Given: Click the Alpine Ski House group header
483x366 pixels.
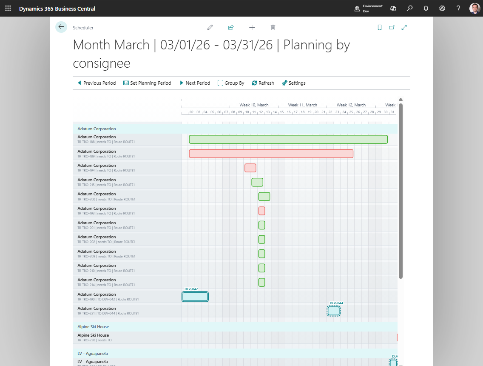Looking at the screenshot, I should [x=235, y=327].
